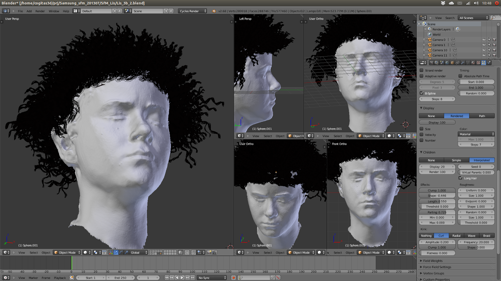Click the Modifiers wrench icon
The image size is (501, 281).
coord(463,63)
